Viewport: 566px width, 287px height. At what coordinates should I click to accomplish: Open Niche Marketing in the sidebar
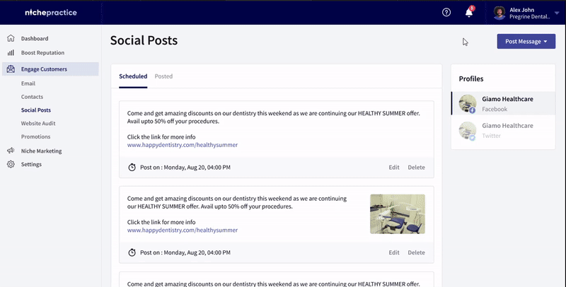42,151
